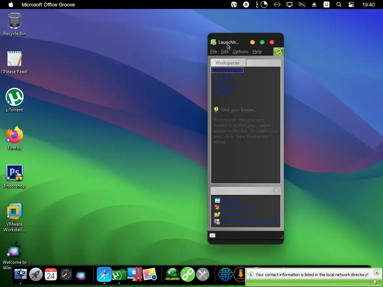Open the Control Center menu bar icon
This screenshot has width=383, height=287.
(351, 4)
